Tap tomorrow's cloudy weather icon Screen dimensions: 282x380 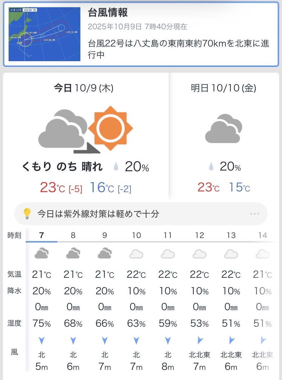[224, 129]
